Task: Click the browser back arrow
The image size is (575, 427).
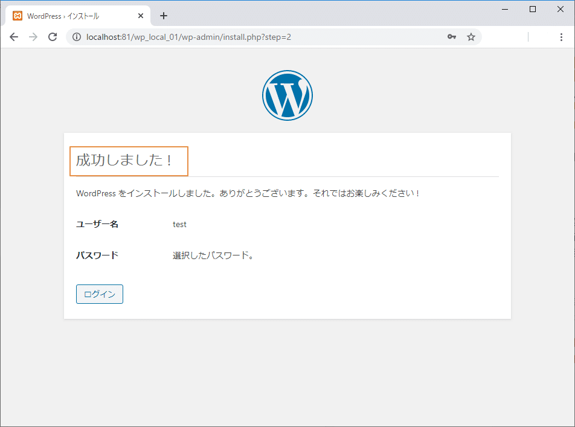Action: click(x=14, y=37)
